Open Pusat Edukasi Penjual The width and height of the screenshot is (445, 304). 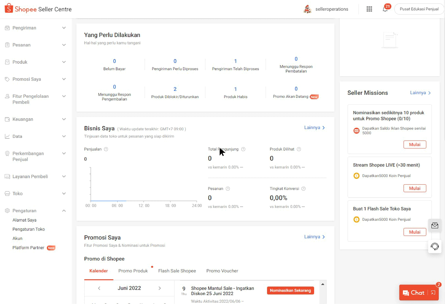(x=419, y=9)
